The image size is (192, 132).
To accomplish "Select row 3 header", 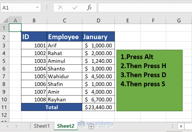I will [x=5, y=45].
